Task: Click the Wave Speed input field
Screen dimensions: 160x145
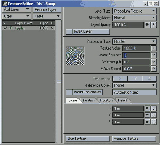Action: click(x=136, y=69)
